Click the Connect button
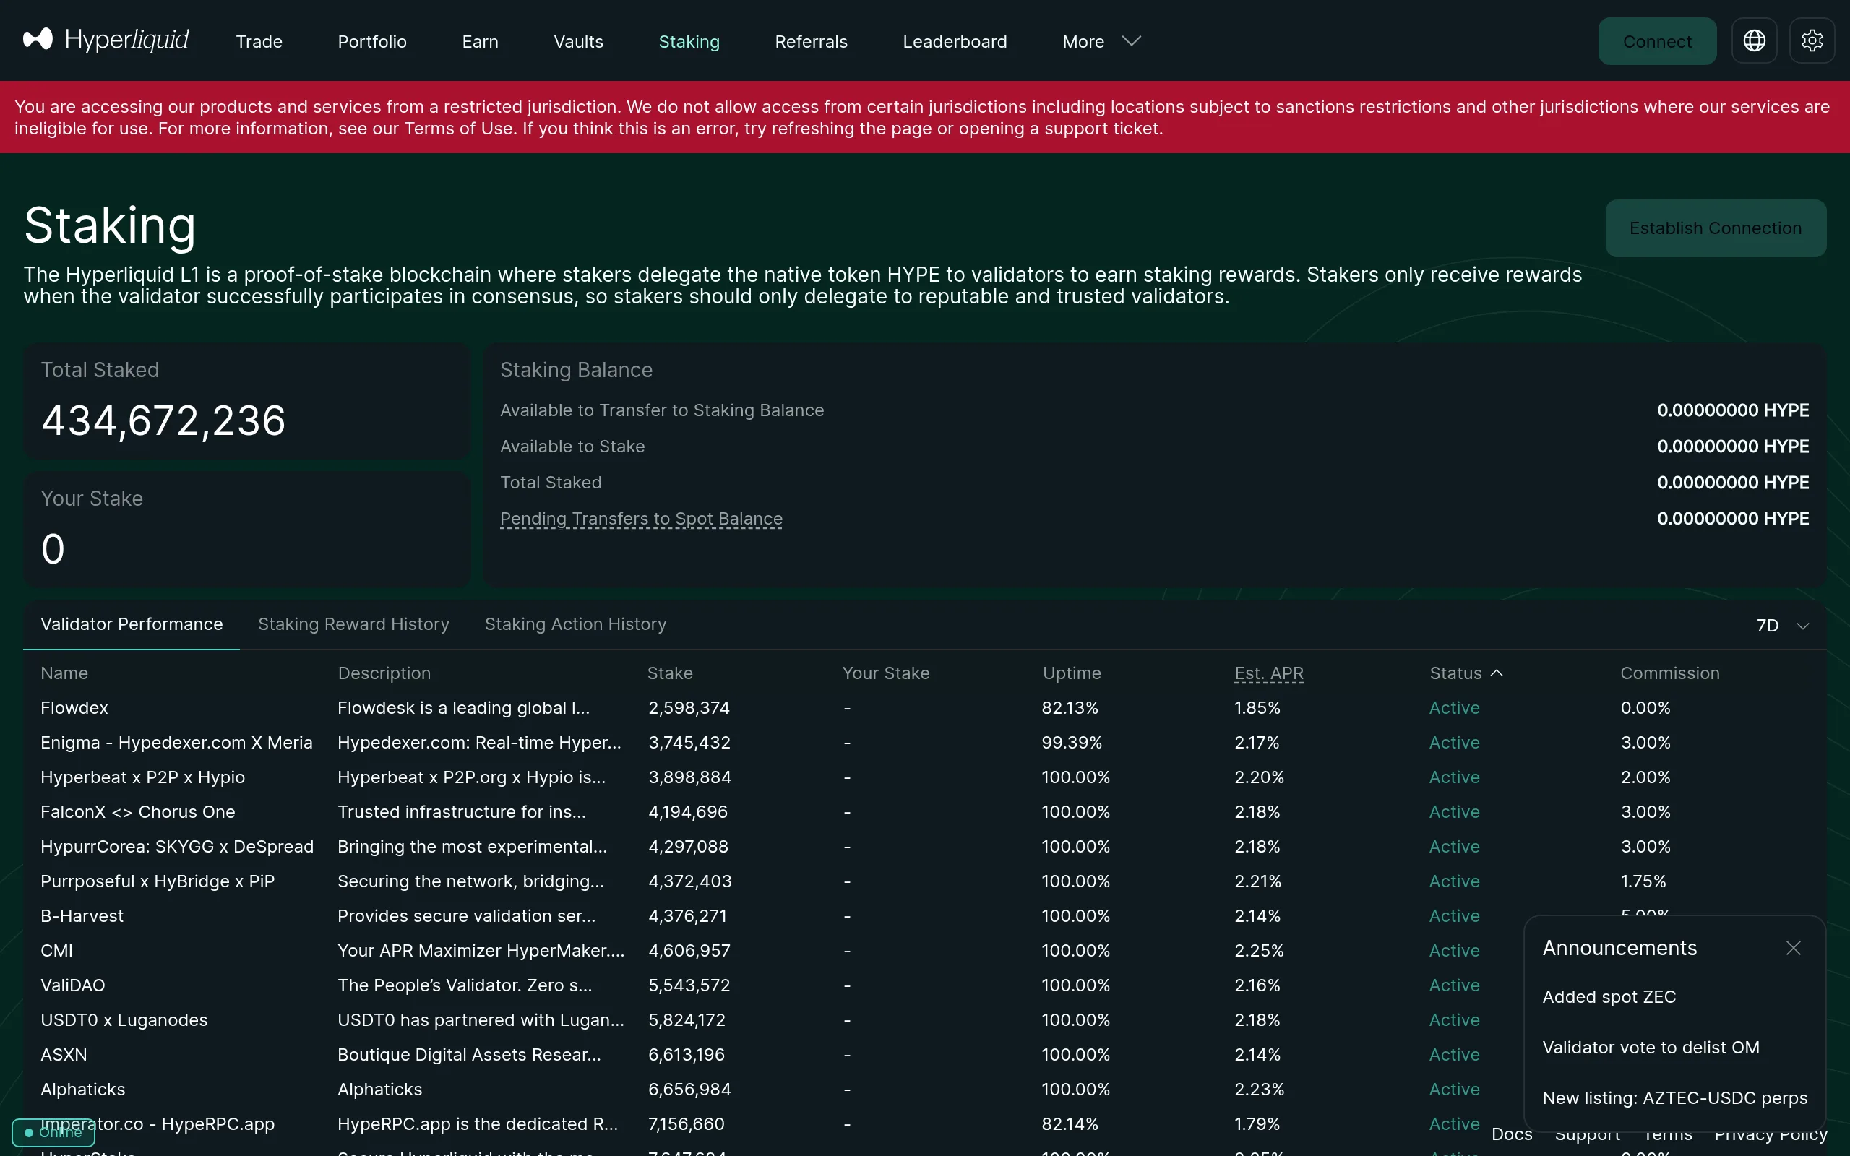 [x=1656, y=40]
